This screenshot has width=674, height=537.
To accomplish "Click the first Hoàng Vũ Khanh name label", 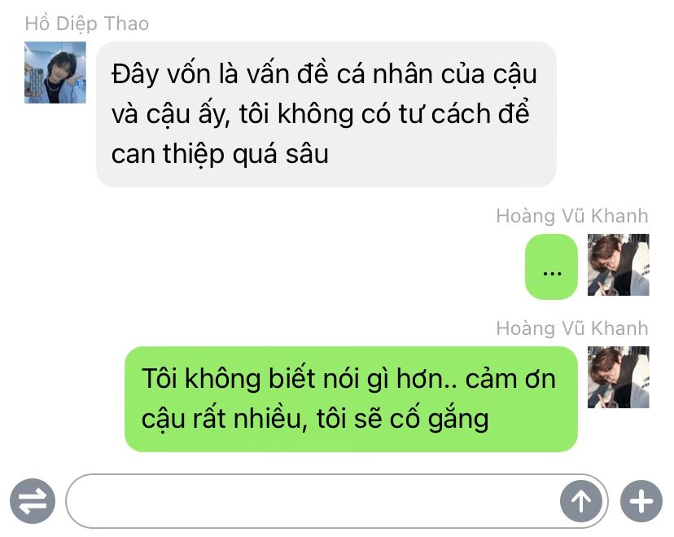I will [x=572, y=216].
